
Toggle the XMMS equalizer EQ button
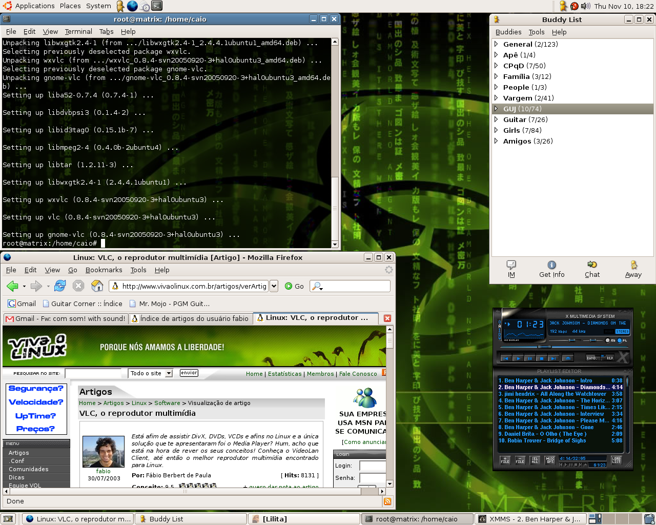[609, 340]
